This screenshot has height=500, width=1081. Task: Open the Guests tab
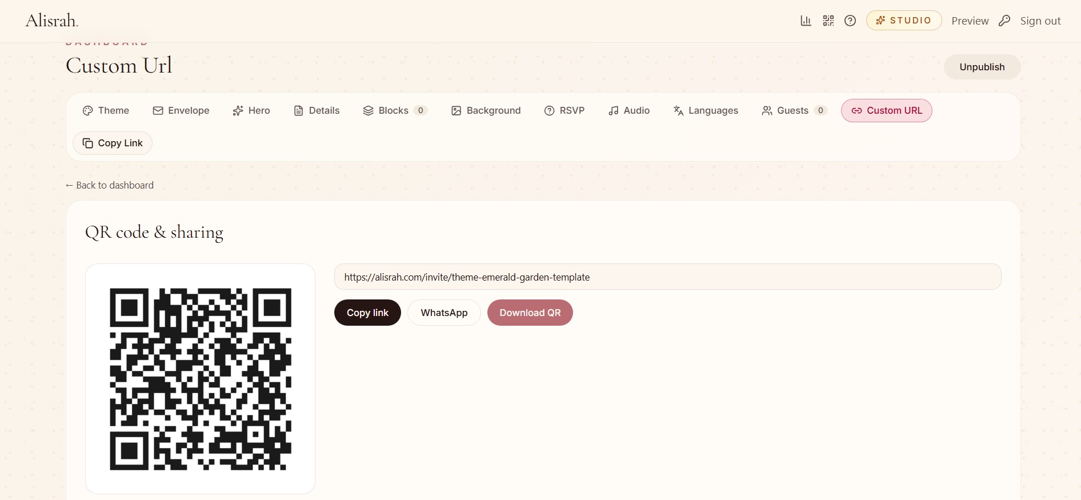coord(795,110)
